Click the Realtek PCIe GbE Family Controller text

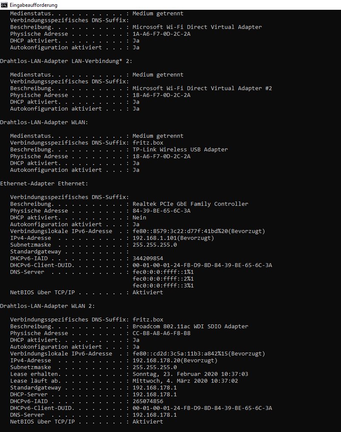(190, 204)
